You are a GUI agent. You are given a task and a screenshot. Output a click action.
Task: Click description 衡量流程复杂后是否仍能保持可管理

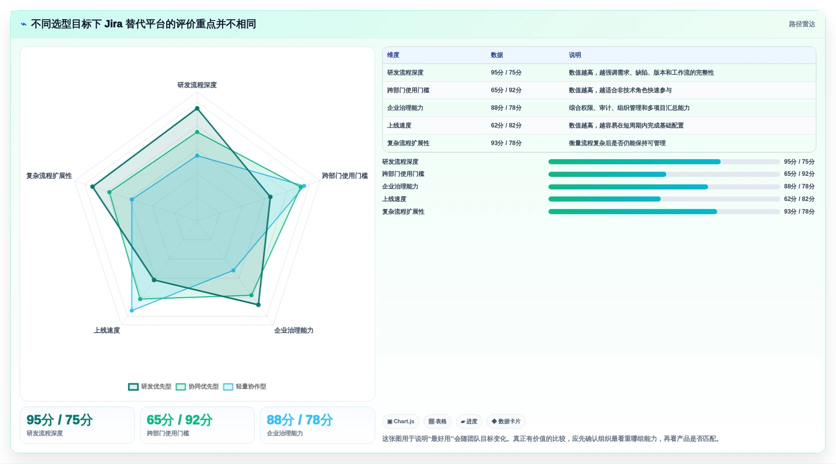point(617,144)
